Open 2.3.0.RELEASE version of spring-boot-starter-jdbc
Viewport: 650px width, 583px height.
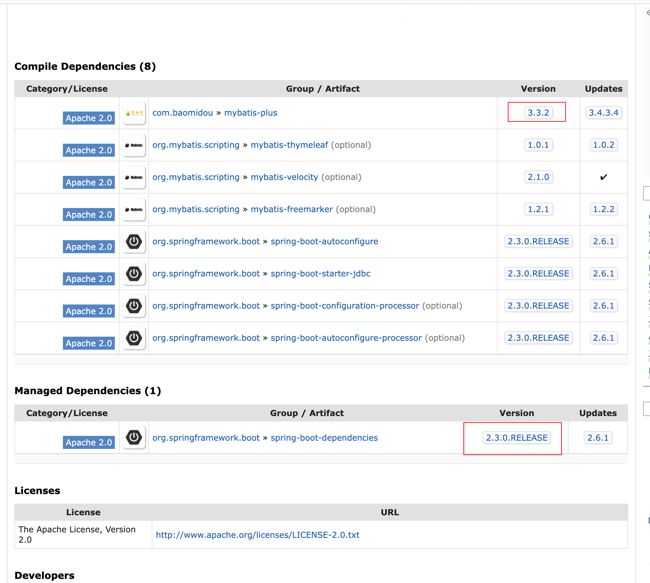tap(538, 273)
